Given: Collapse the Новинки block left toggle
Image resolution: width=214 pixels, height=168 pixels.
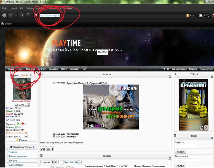Looking at the screenshot, I should click(42, 156).
